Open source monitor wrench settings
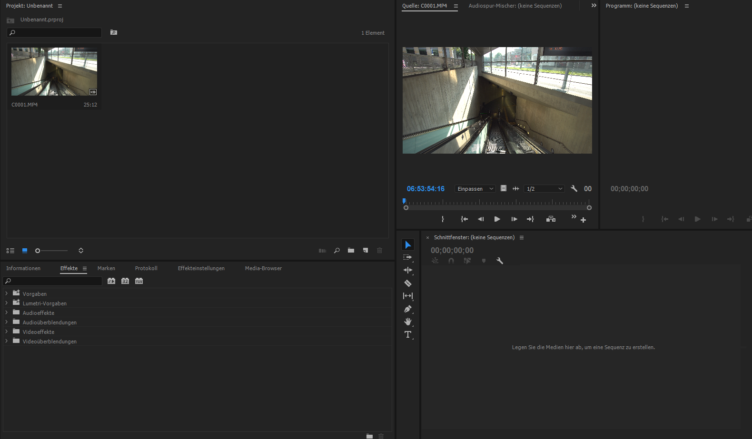Image resolution: width=752 pixels, height=439 pixels. (x=574, y=189)
